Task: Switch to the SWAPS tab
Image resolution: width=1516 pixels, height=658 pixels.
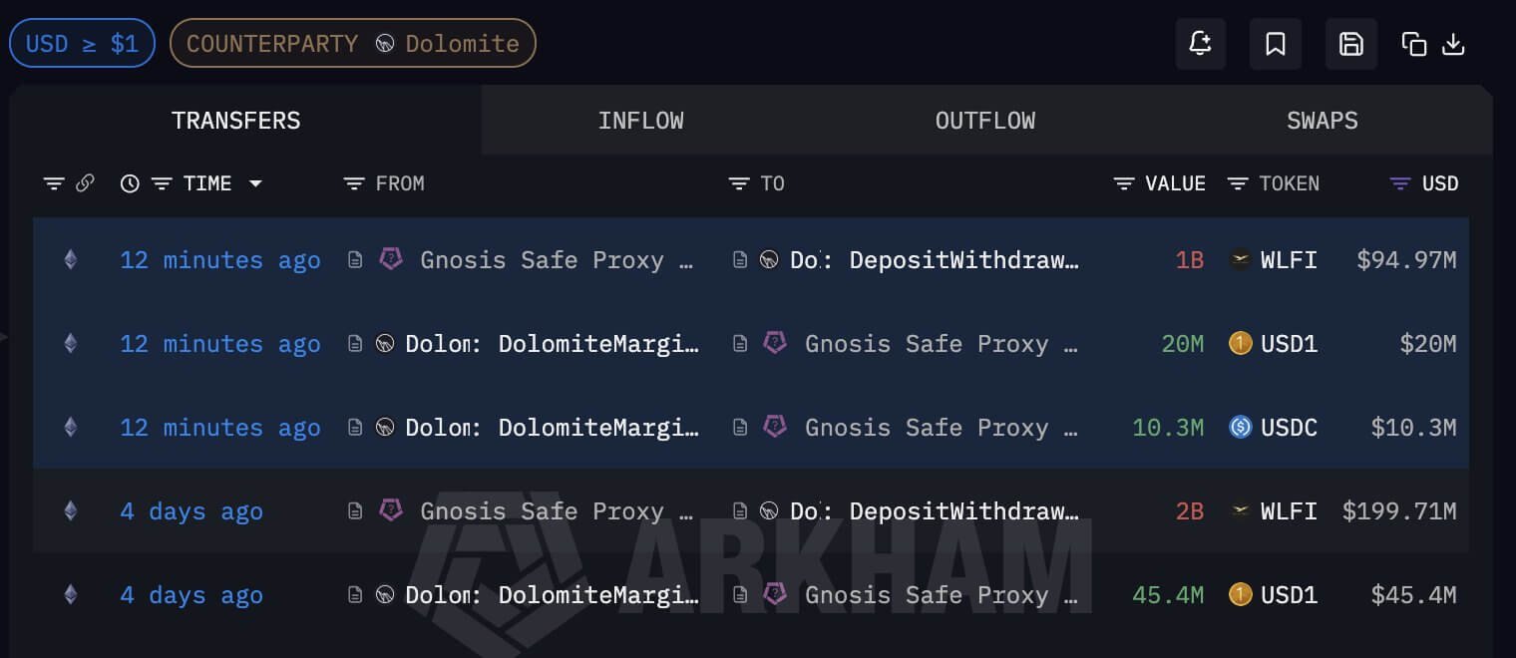Action: tap(1322, 121)
